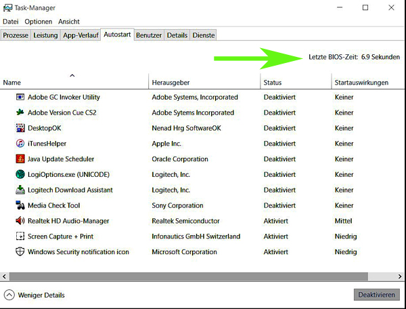
Task: Open the Details tab
Action: click(177, 35)
